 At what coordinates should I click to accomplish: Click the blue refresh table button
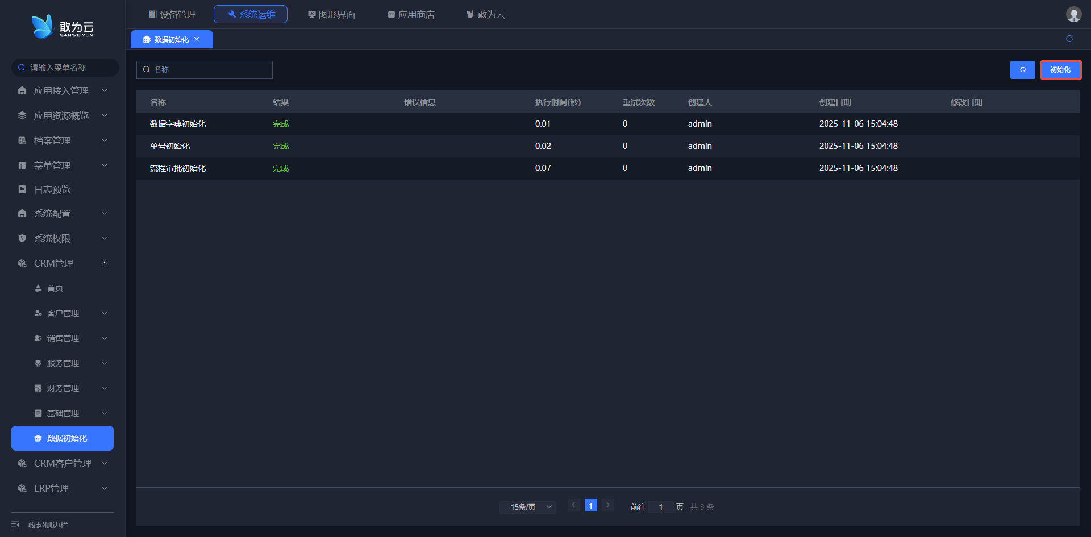tap(1022, 70)
